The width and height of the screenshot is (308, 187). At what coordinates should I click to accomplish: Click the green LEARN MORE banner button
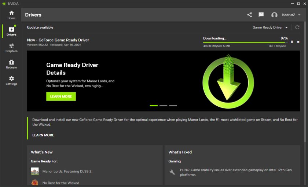(61, 96)
